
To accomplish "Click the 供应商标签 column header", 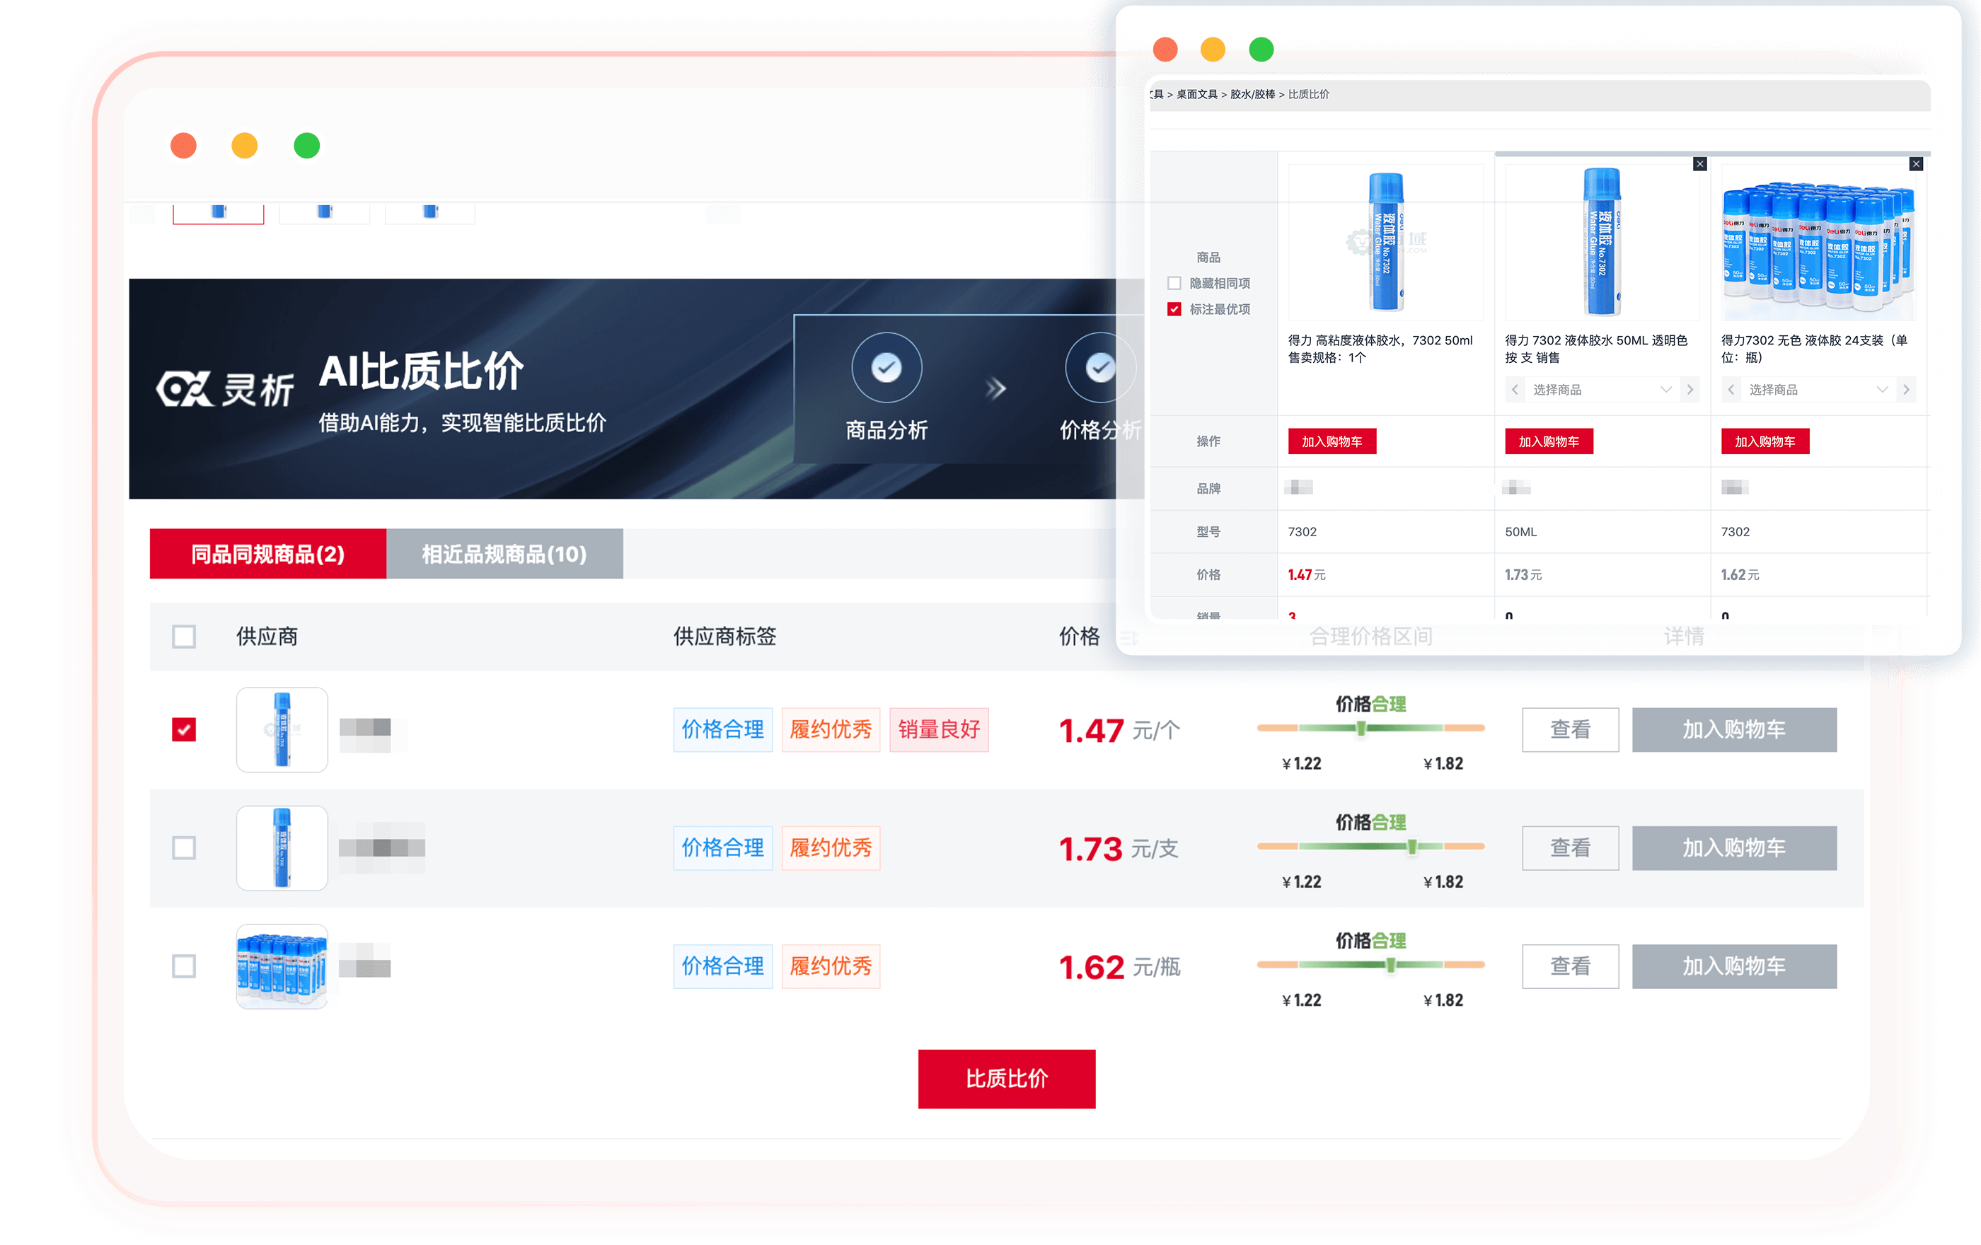I will 724,637.
